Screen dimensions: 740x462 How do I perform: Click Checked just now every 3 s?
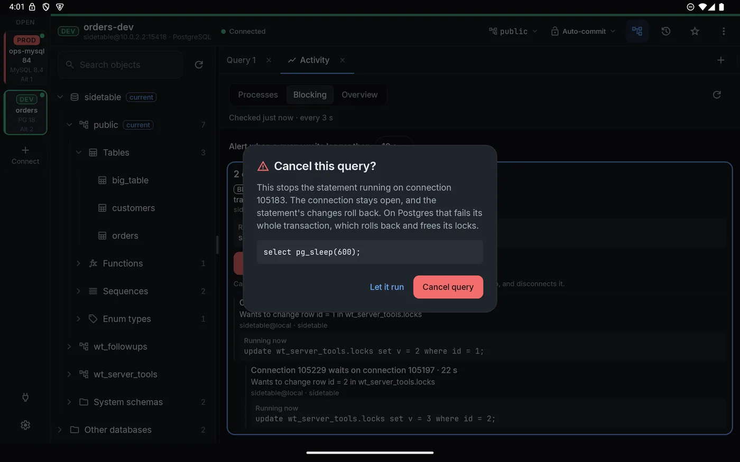click(x=281, y=118)
